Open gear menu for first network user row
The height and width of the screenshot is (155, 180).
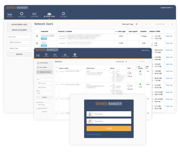click(37, 36)
